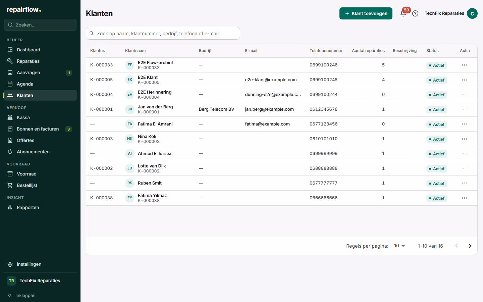Open Bonnen en facturen in the sidebar
The height and width of the screenshot is (302, 483).
[x=40, y=129]
